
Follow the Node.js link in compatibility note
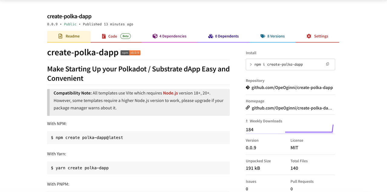coord(171,93)
